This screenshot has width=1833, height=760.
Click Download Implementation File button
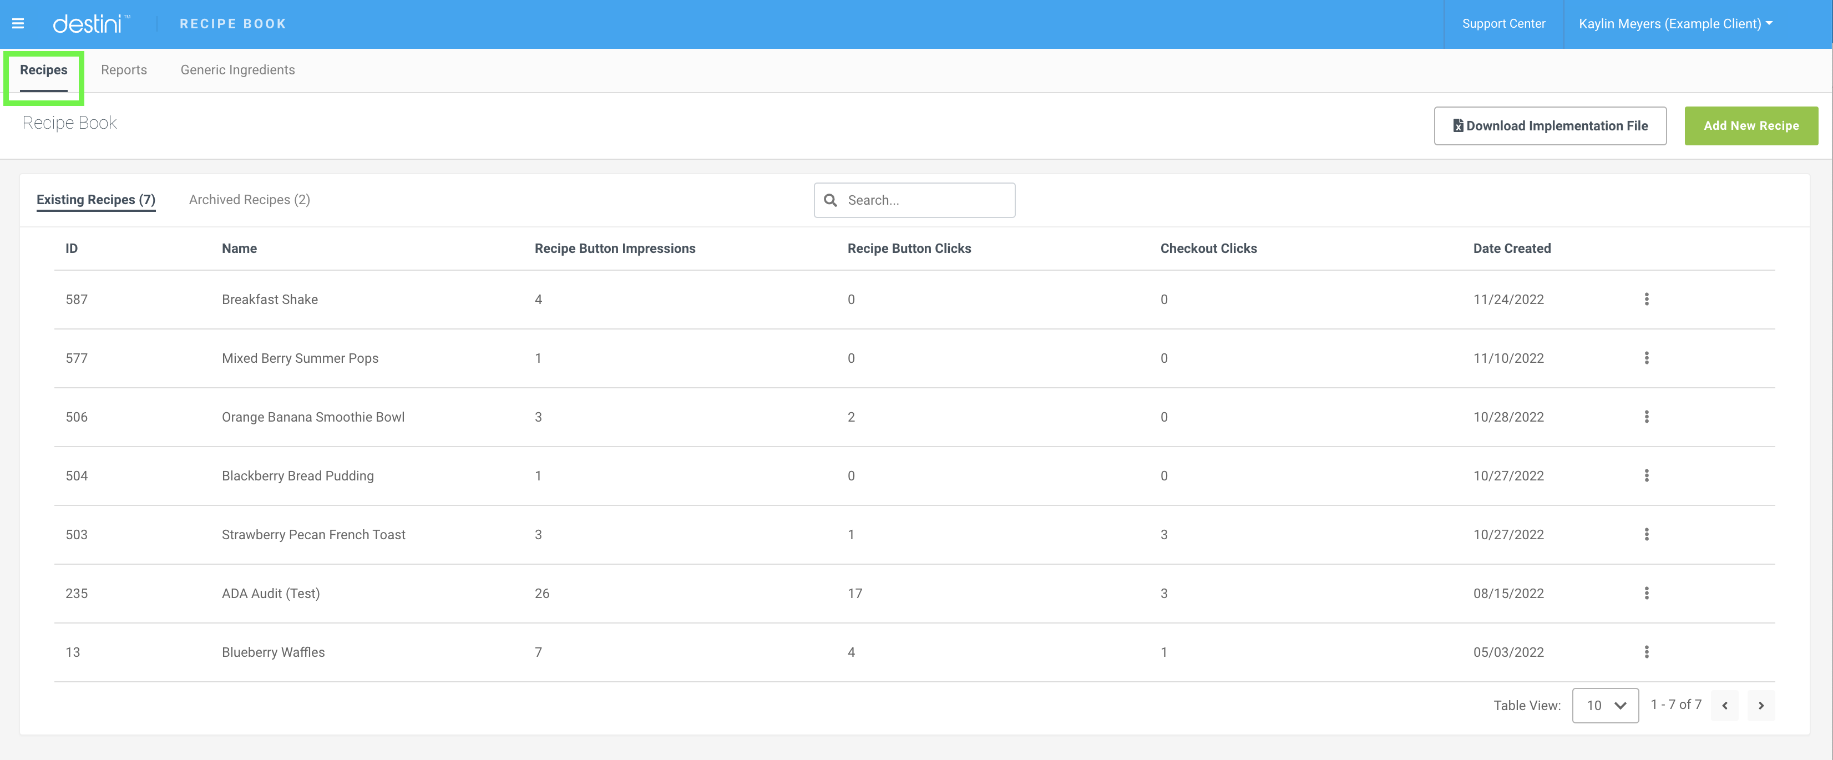[1550, 126]
